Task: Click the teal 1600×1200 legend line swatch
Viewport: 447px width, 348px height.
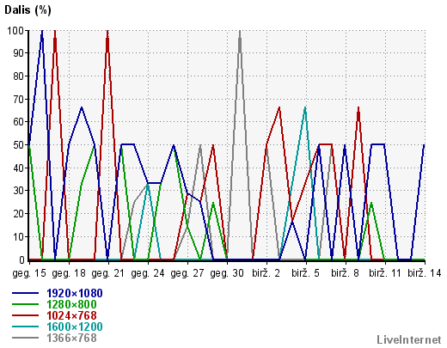Action: (25, 327)
